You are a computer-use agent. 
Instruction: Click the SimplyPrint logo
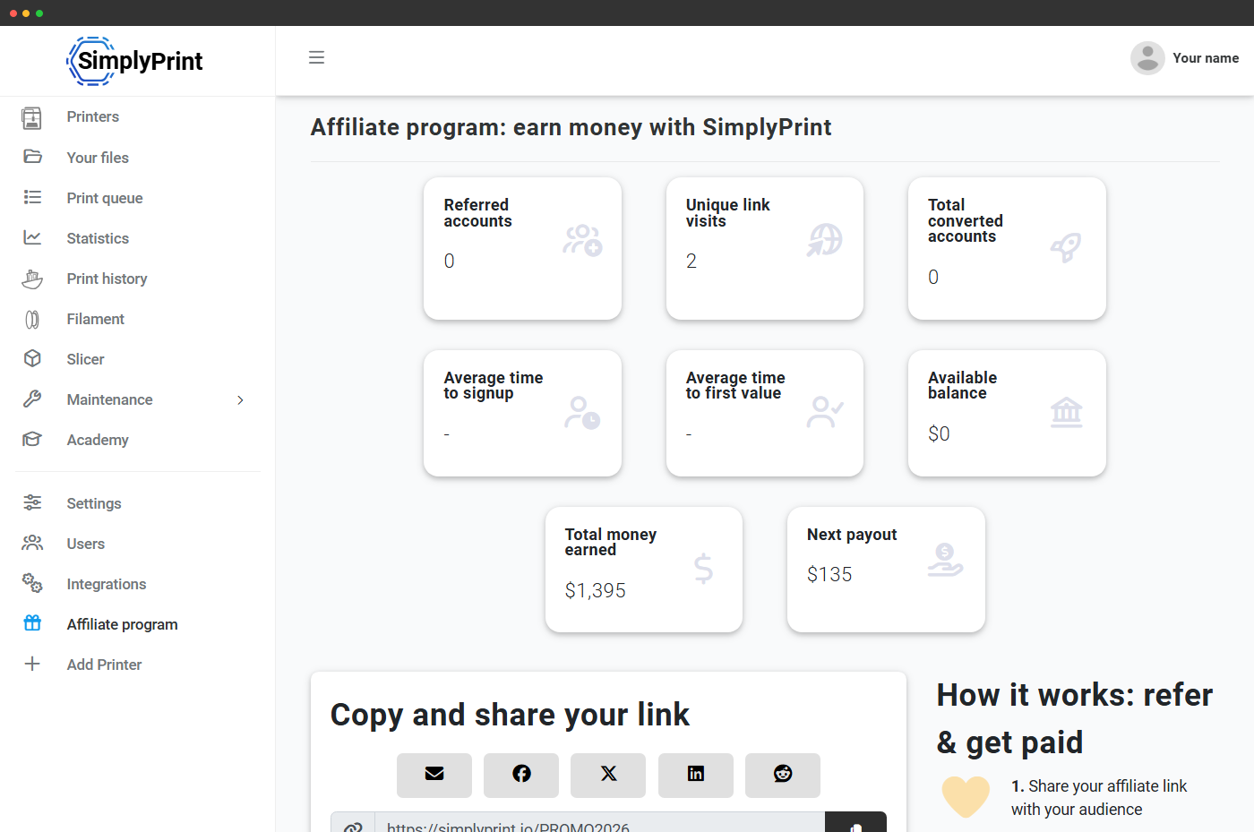135,61
